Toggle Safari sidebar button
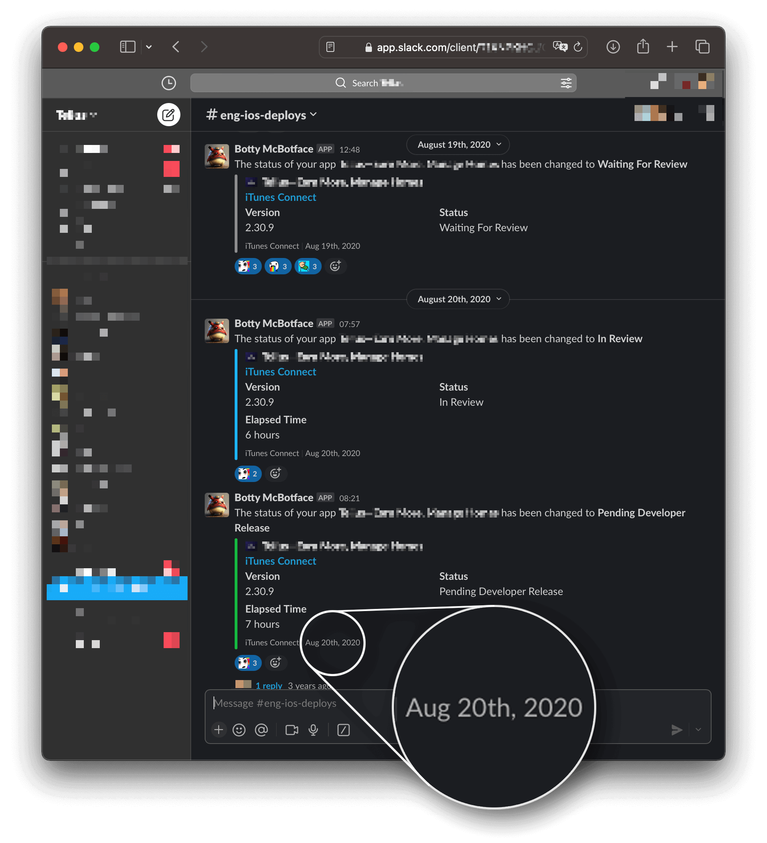 click(128, 47)
